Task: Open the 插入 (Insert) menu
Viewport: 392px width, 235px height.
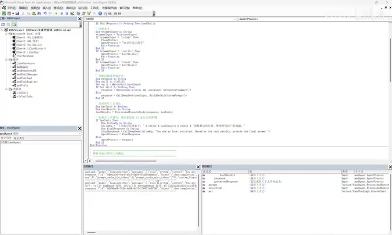Action: click(47, 8)
